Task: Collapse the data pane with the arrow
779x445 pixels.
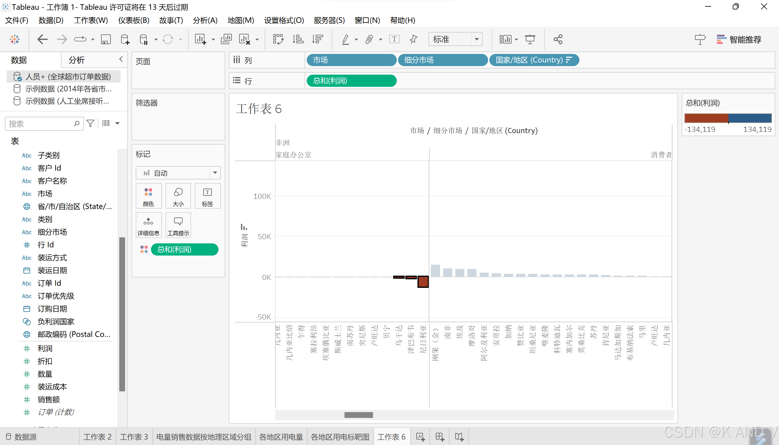Action: [x=121, y=59]
